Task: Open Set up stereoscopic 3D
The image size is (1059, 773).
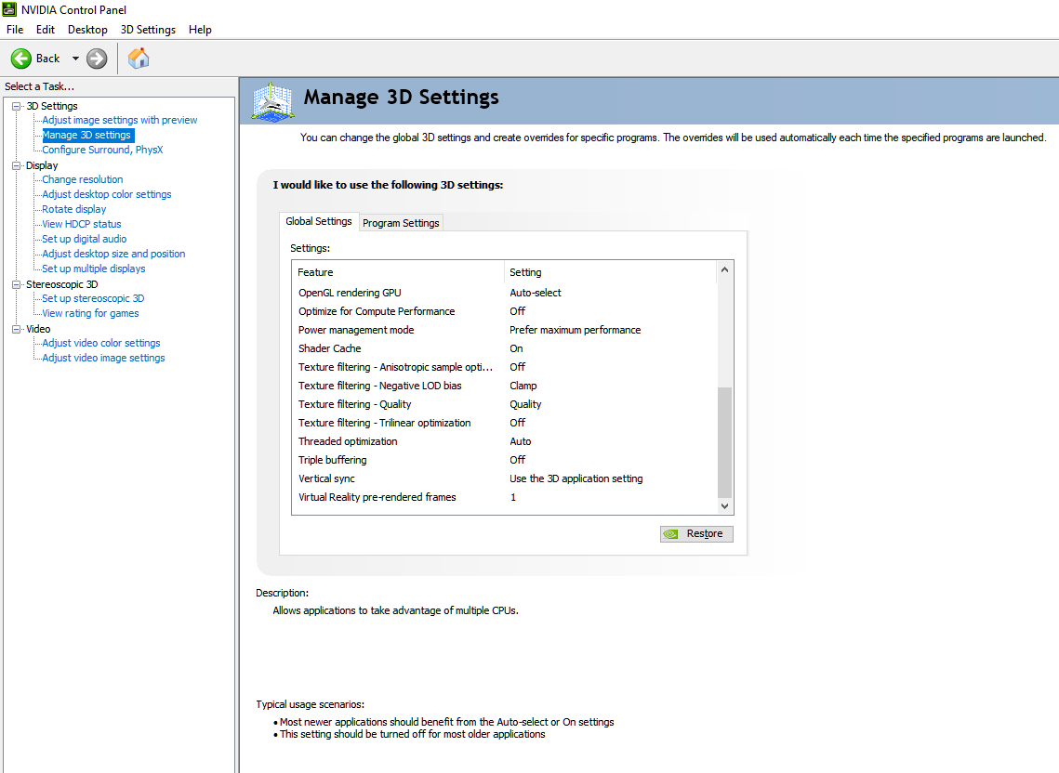Action: [93, 298]
